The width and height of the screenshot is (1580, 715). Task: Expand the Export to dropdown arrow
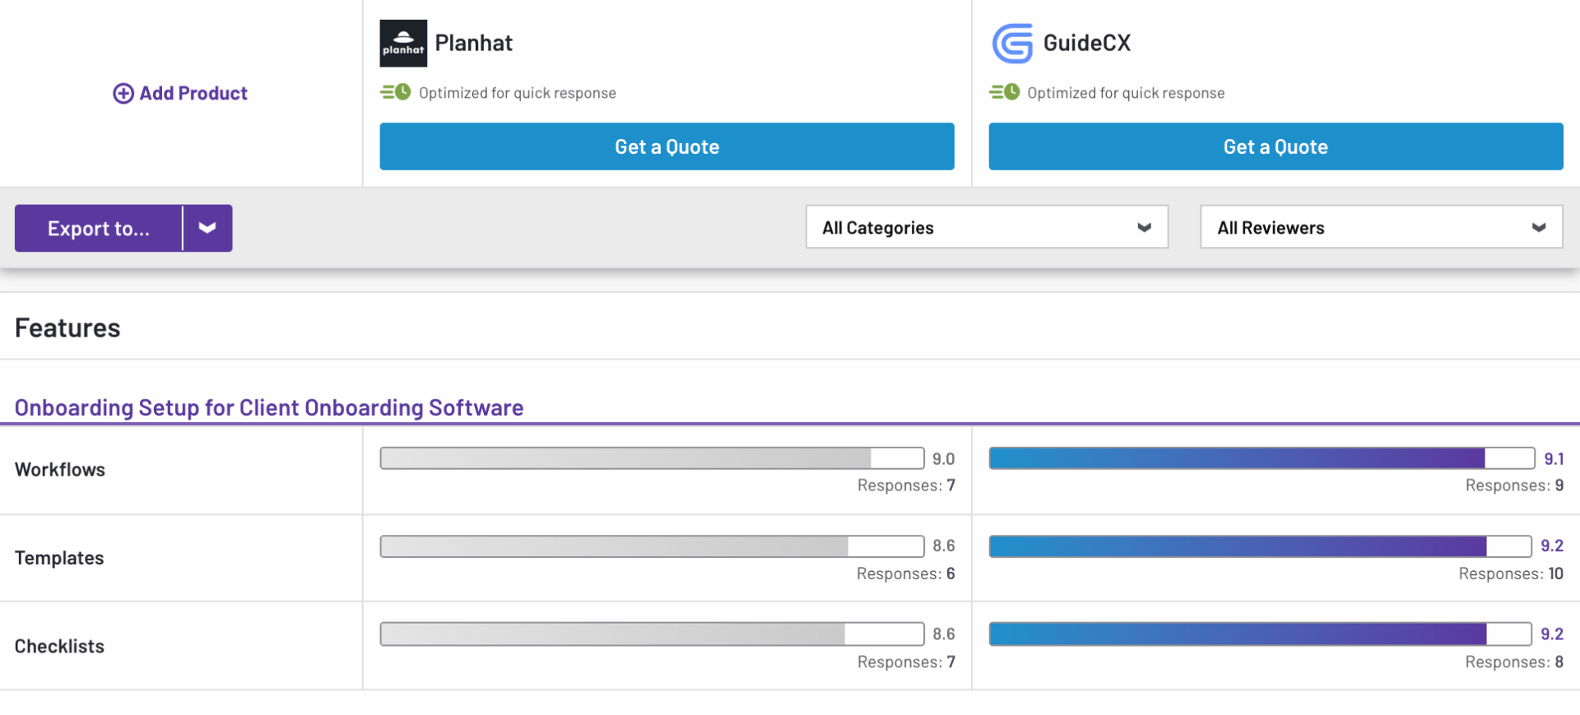coord(207,228)
